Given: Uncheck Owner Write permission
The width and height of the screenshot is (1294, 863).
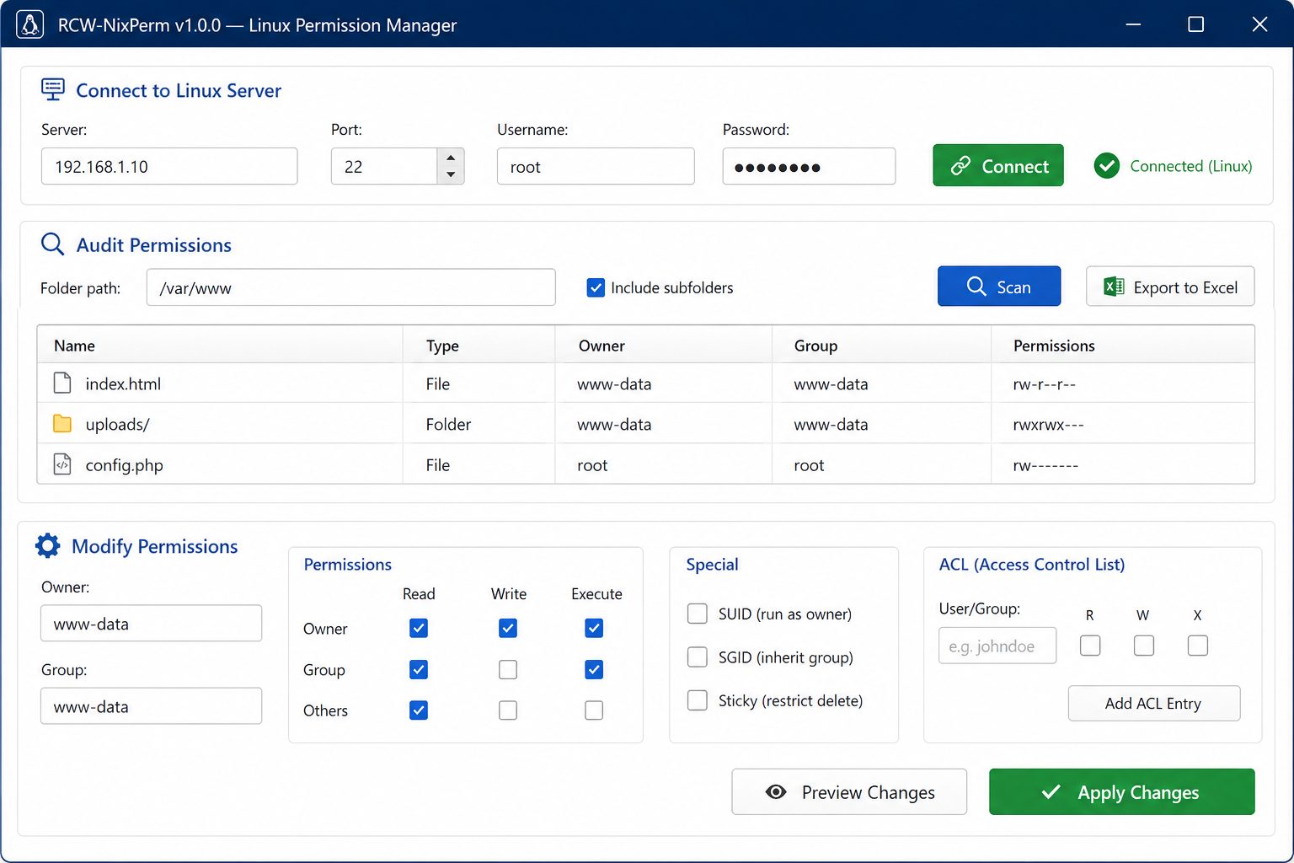Looking at the screenshot, I should pos(508,628).
